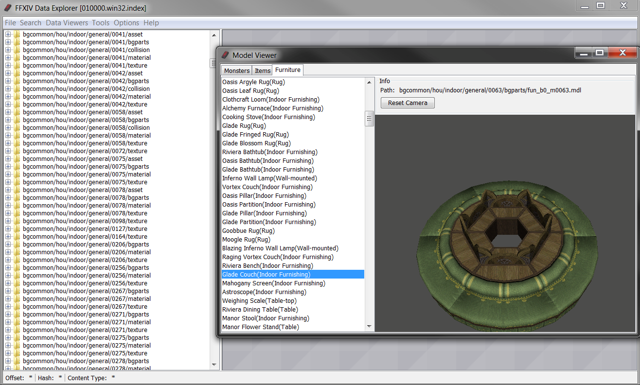Expand the general/0041/bgparts tree node
This screenshot has height=385, width=640.
[8, 42]
